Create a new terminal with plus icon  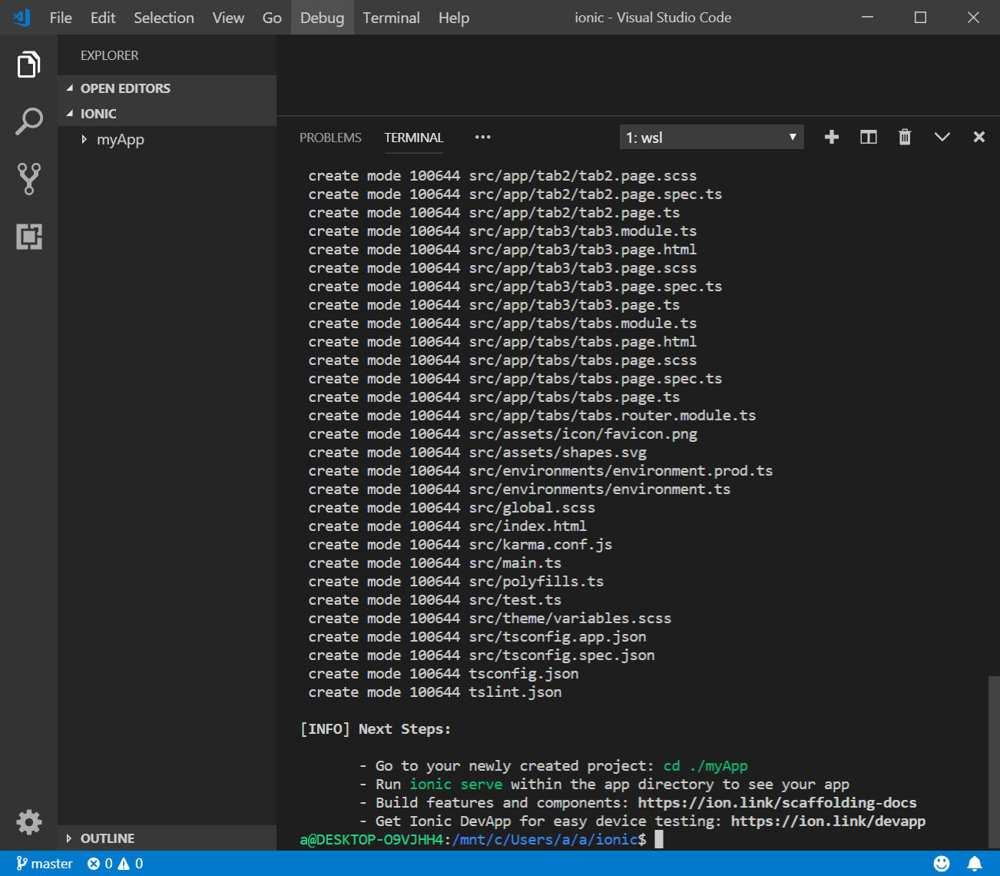(x=831, y=137)
